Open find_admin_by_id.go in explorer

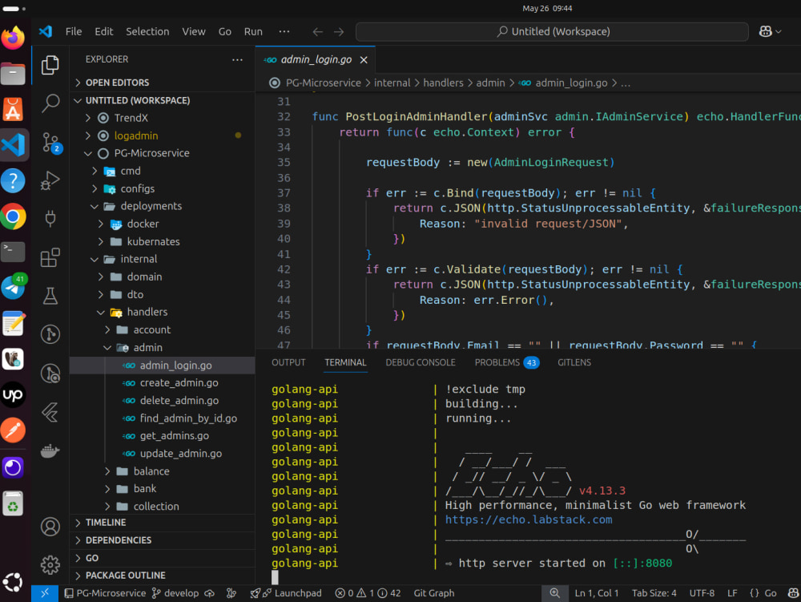pyautogui.click(x=188, y=418)
